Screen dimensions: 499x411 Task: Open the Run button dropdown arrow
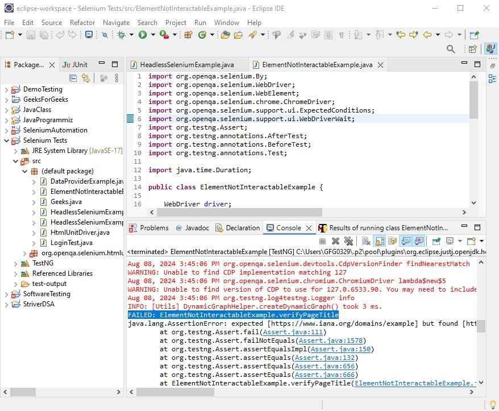coord(152,35)
